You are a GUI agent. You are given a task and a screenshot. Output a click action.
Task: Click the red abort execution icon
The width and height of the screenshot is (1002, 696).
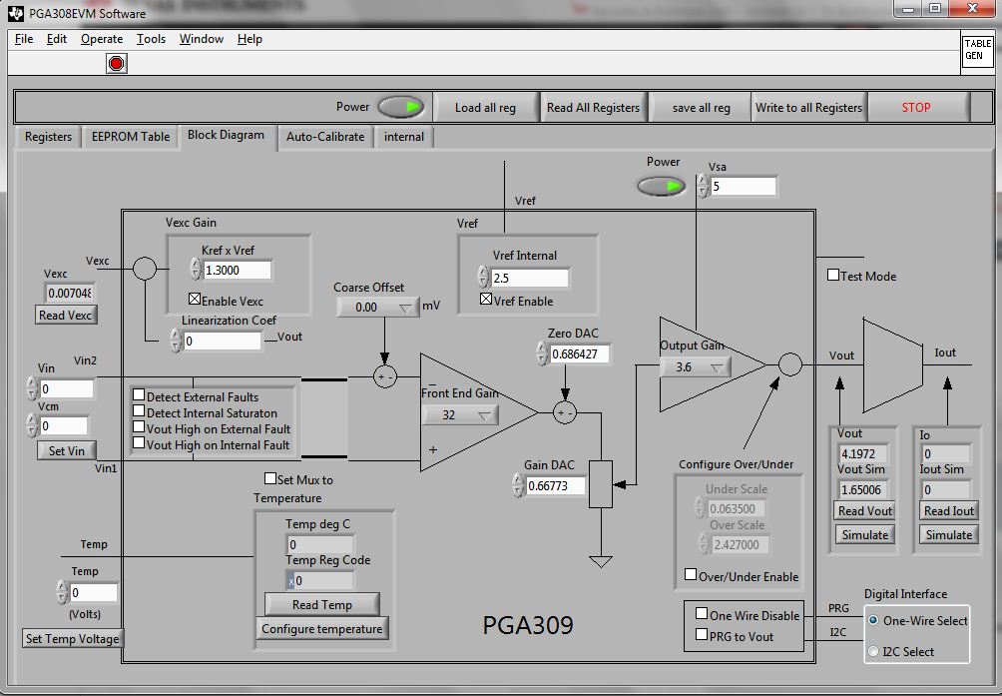[x=115, y=63]
